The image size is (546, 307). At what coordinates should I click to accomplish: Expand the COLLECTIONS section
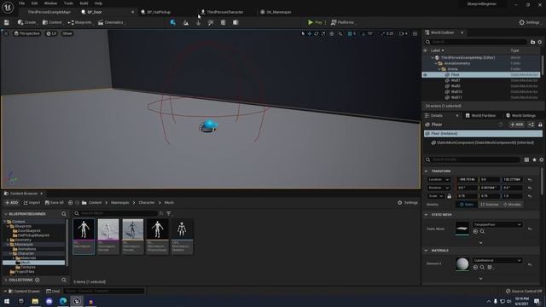[x=6, y=280]
